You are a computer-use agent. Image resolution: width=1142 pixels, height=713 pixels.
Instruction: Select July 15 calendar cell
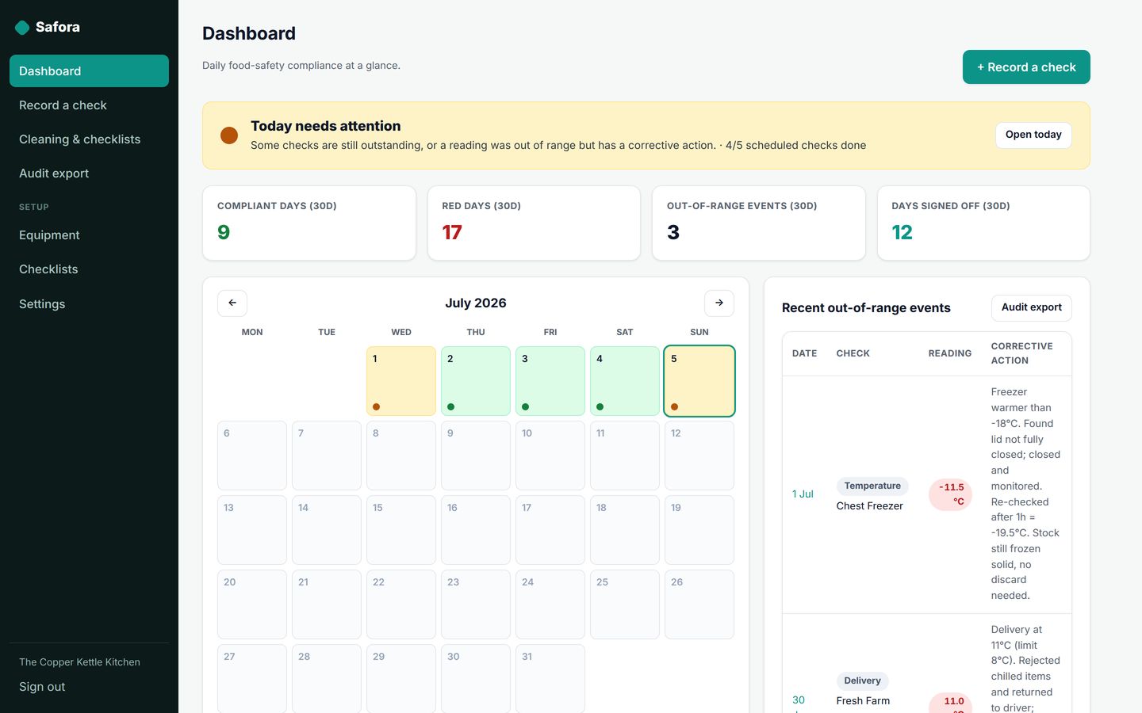[x=401, y=530]
